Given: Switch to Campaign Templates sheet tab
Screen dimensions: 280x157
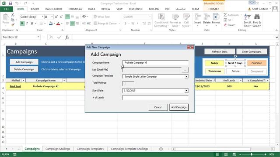Looking at the screenshot, I should coord(90,149).
